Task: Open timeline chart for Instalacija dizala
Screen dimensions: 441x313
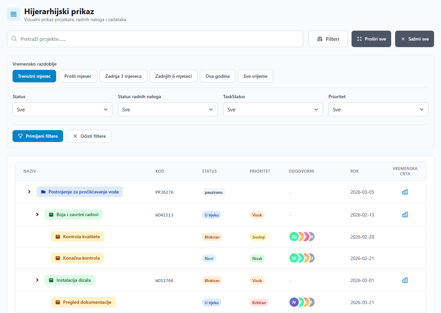Action: (405, 280)
